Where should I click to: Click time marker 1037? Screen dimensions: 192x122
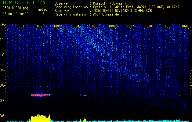(x=130, y=26)
